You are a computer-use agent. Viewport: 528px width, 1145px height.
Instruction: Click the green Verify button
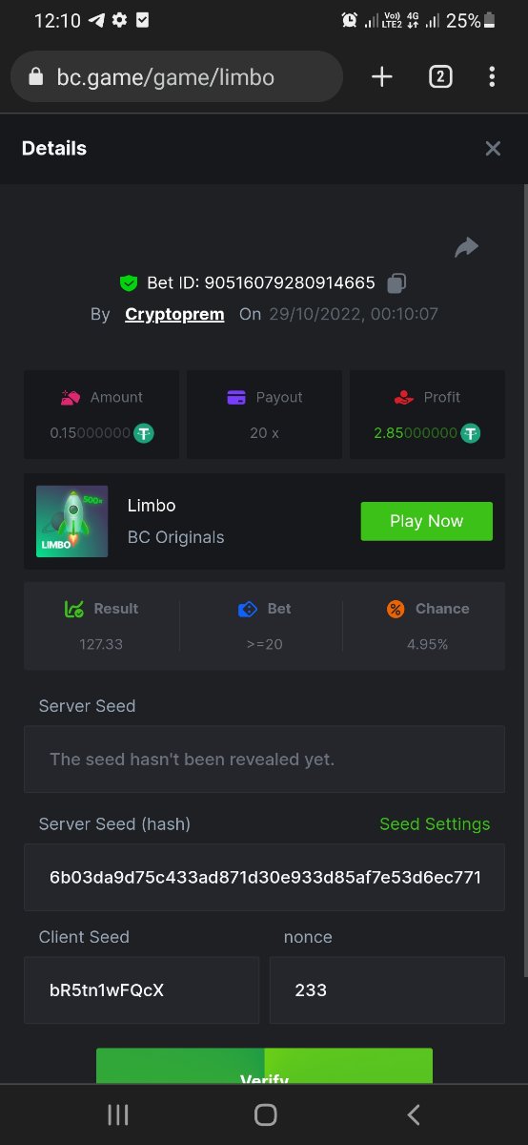pyautogui.click(x=264, y=1066)
